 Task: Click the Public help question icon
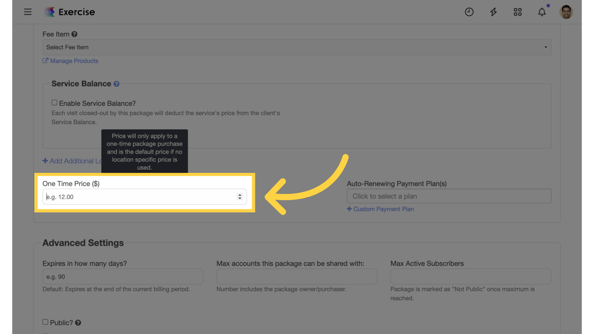(78, 323)
